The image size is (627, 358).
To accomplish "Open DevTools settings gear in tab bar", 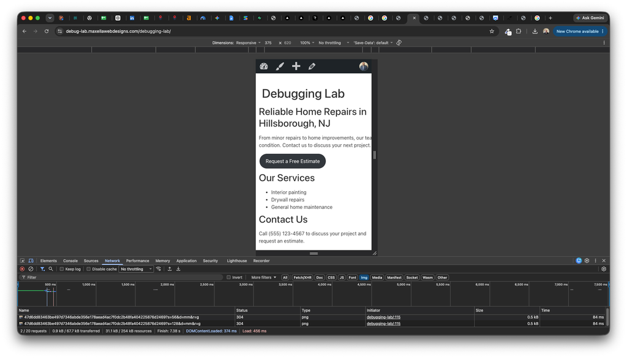I will pyautogui.click(x=587, y=261).
